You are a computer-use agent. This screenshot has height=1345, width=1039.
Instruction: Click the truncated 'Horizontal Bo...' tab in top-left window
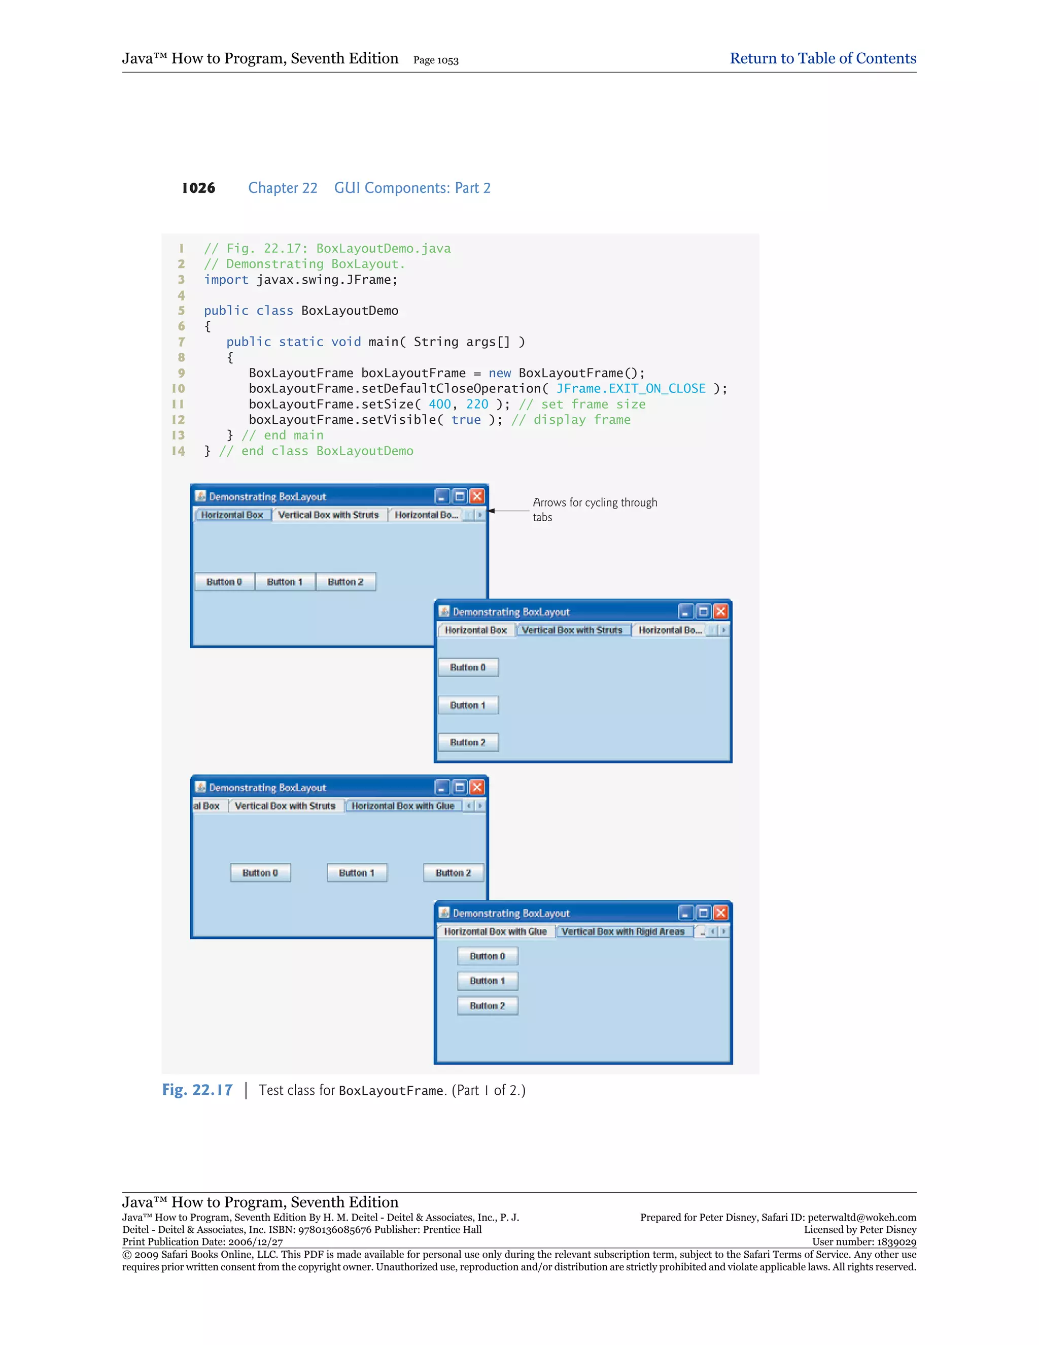426,515
